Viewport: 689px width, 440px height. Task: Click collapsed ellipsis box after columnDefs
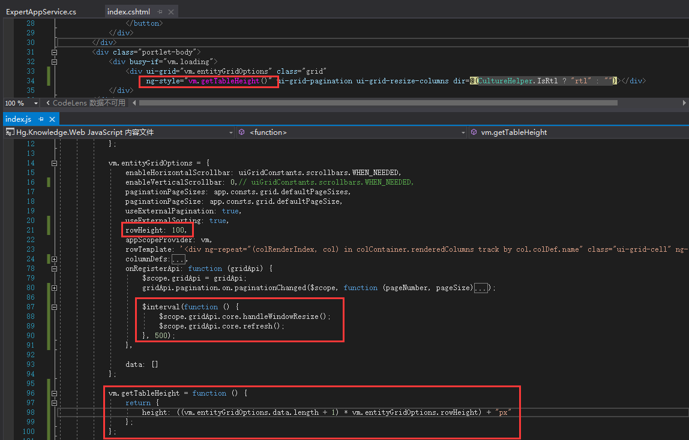[x=178, y=259]
